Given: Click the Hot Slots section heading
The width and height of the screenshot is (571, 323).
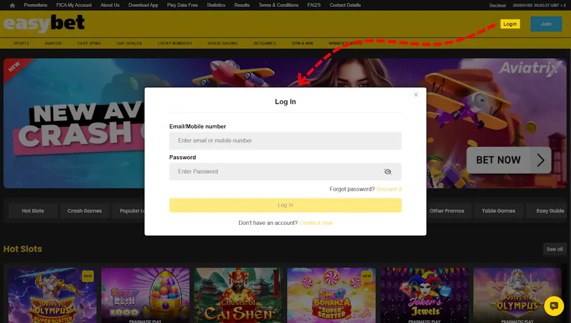Looking at the screenshot, I should pyautogui.click(x=23, y=249).
